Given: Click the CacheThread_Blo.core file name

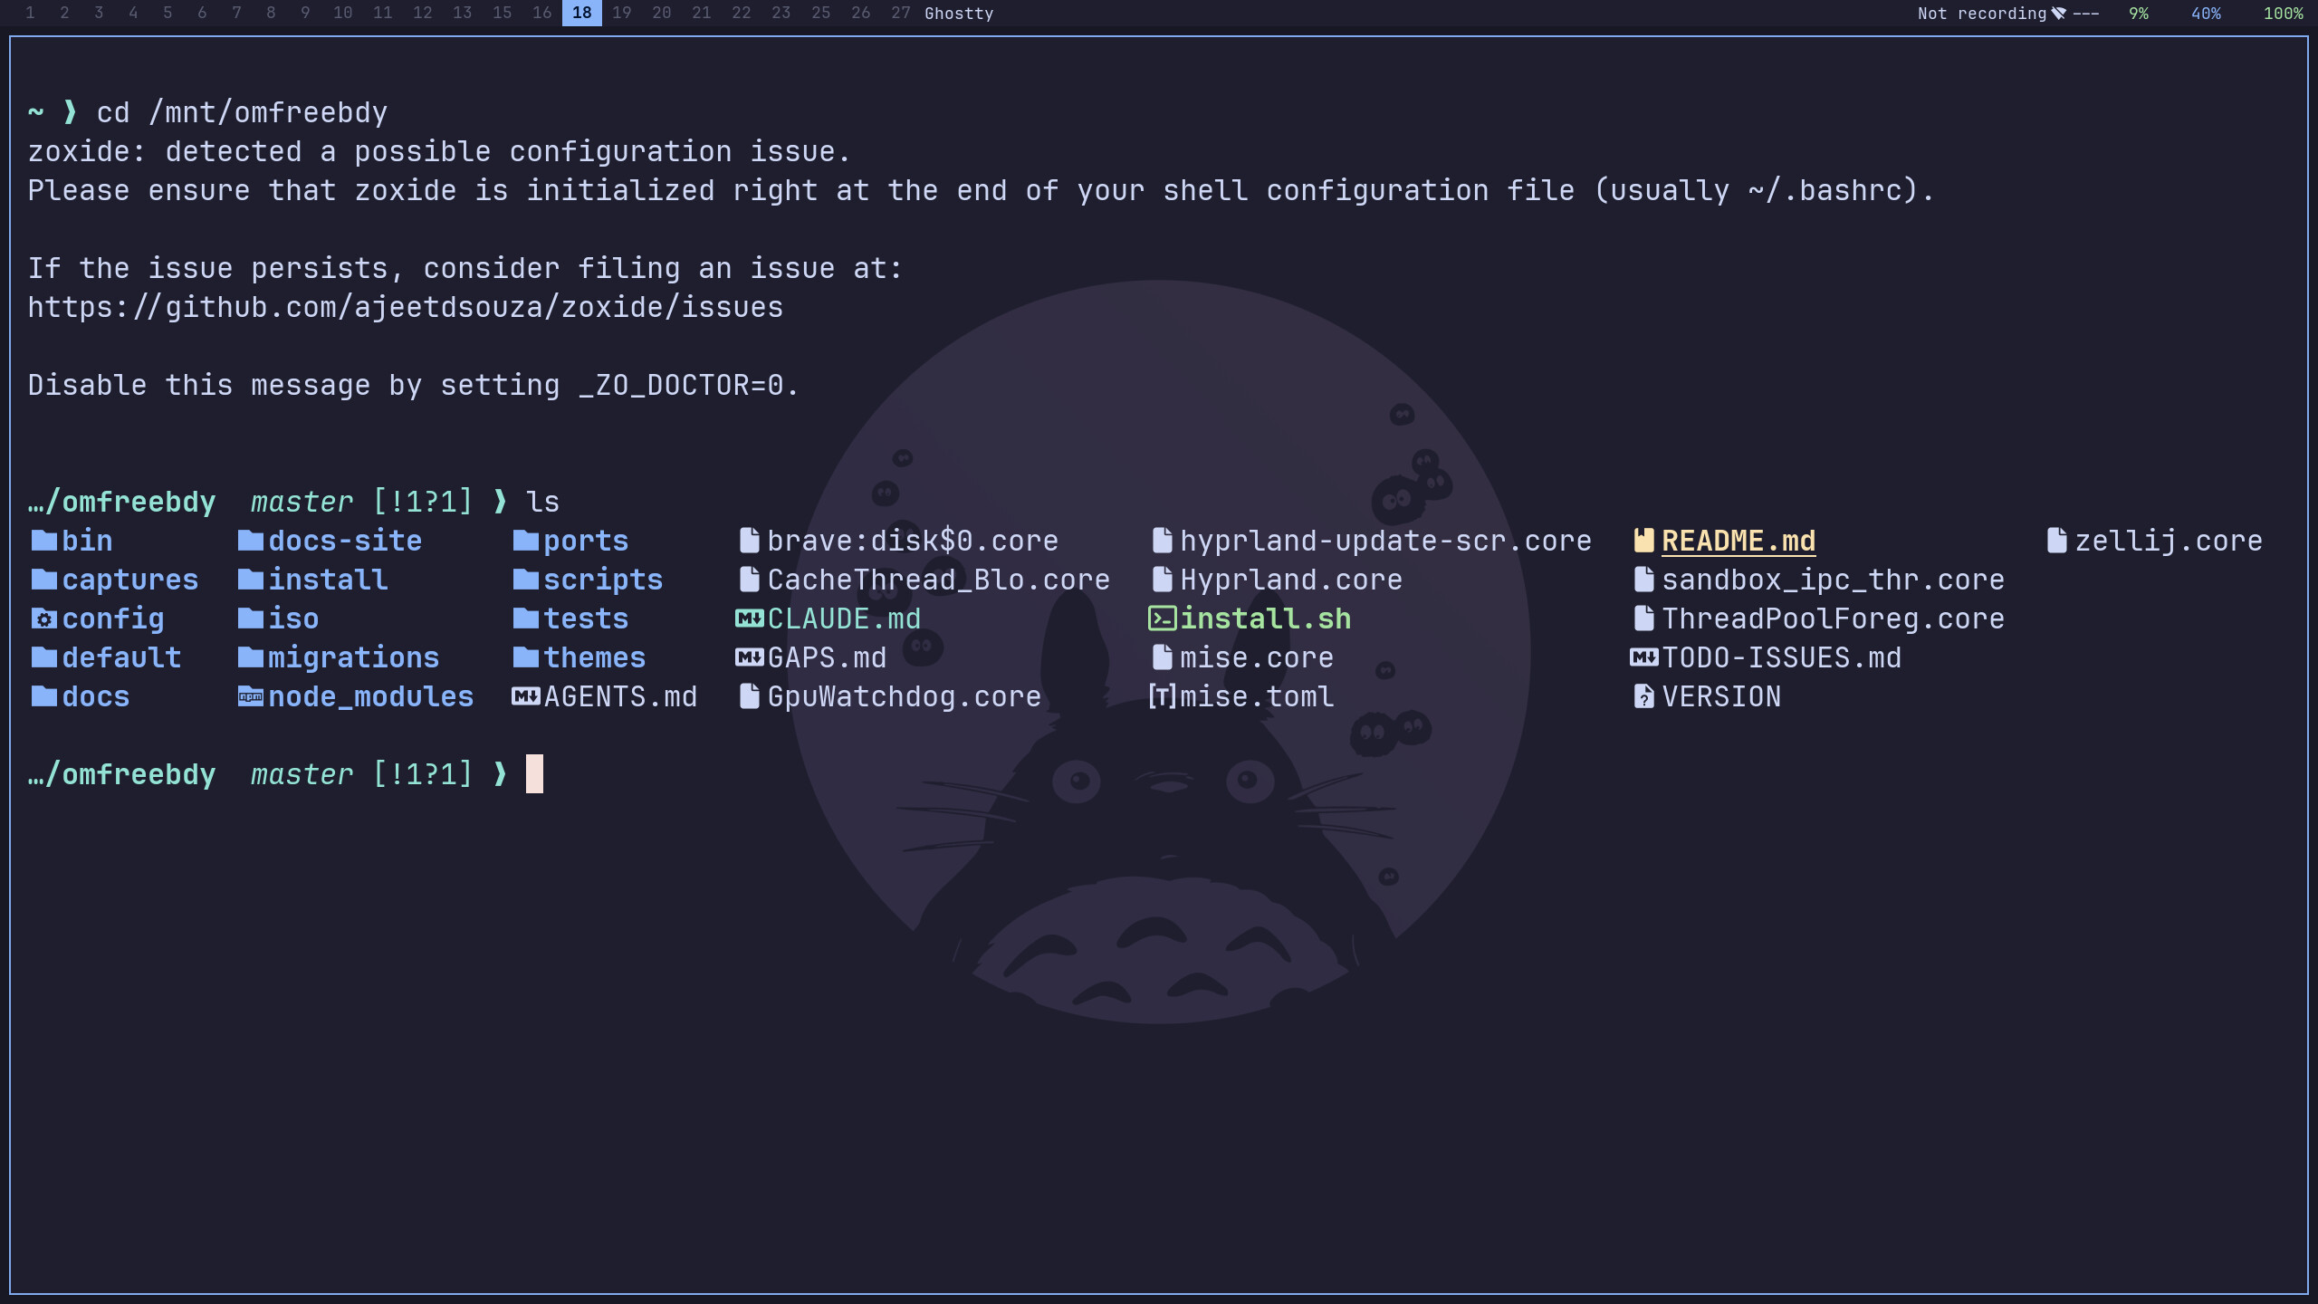Looking at the screenshot, I should tap(939, 580).
